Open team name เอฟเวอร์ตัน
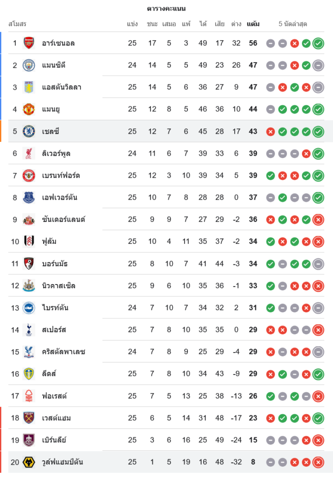This screenshot has height=479, width=333. [x=59, y=197]
